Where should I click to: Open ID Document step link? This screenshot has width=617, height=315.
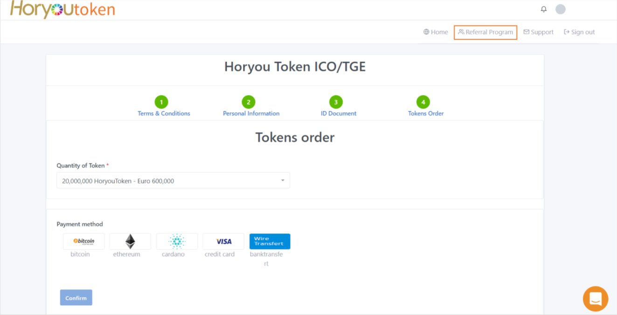339,113
